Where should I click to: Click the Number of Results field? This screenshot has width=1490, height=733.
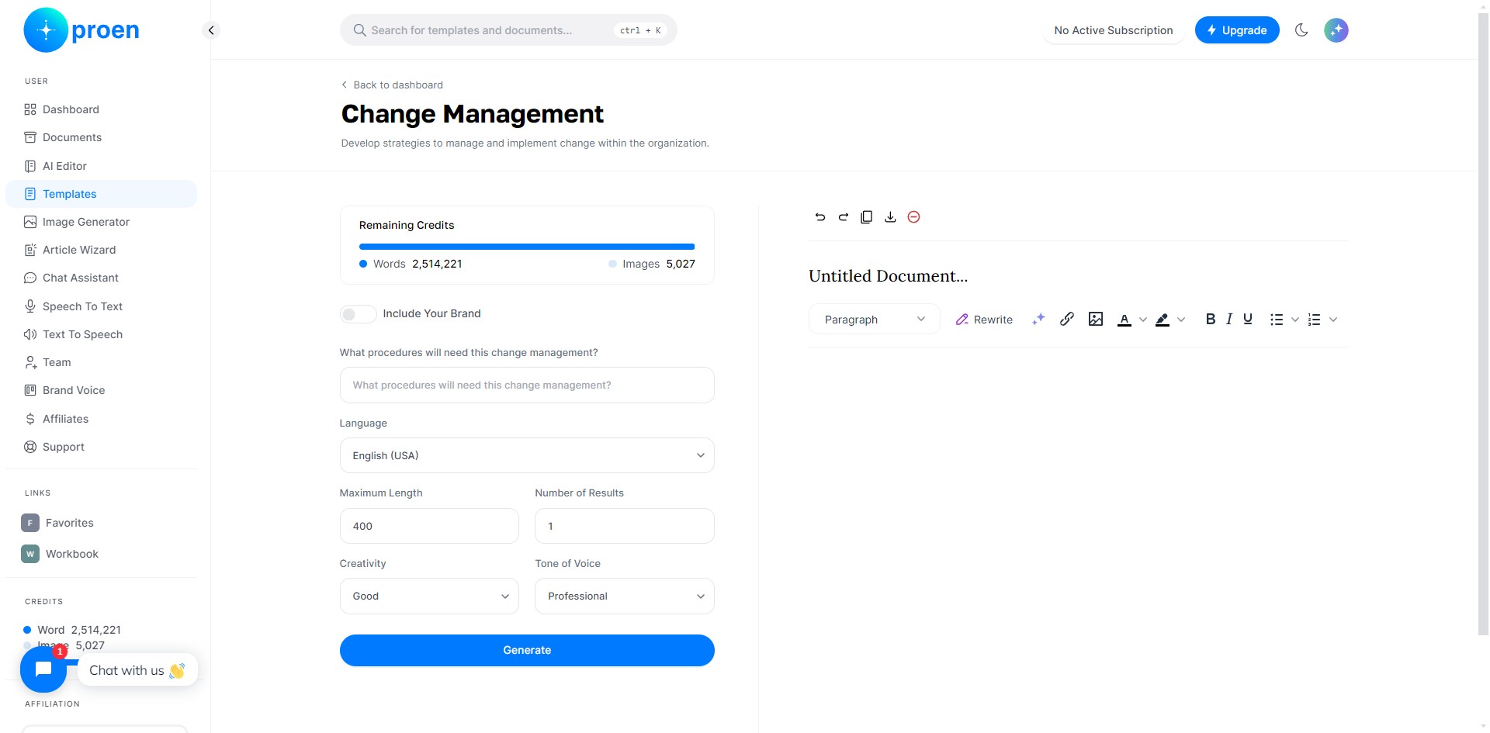(x=625, y=526)
